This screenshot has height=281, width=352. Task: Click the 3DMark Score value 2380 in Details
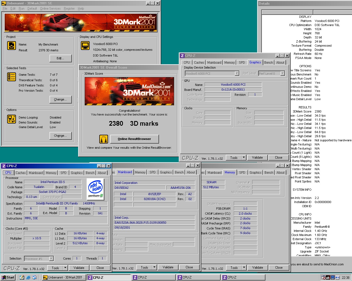(x=318, y=111)
